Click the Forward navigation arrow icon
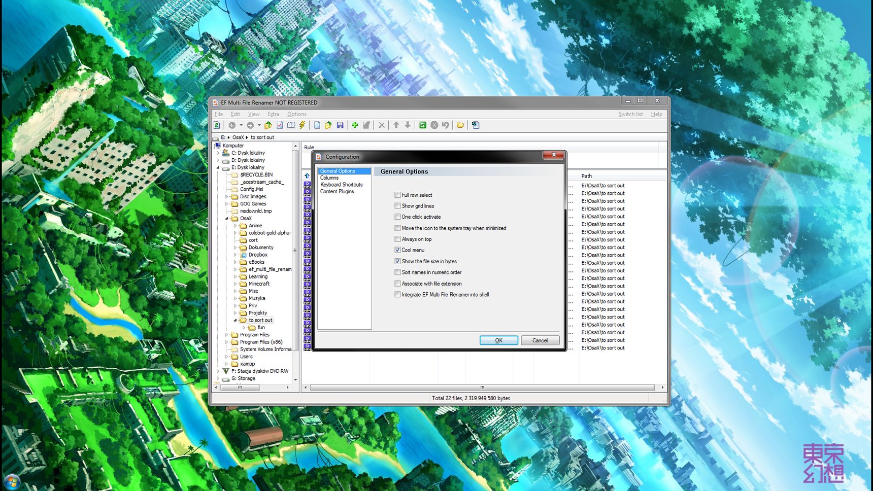 tap(250, 125)
